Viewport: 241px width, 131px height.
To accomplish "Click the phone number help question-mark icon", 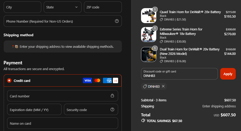I will tap(117, 21).
